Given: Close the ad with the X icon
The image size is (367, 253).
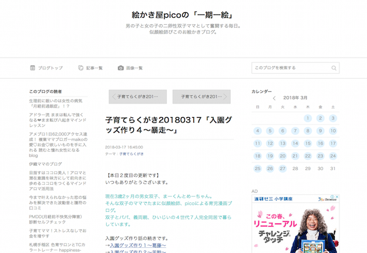Looking at the screenshot, I should (337, 197).
